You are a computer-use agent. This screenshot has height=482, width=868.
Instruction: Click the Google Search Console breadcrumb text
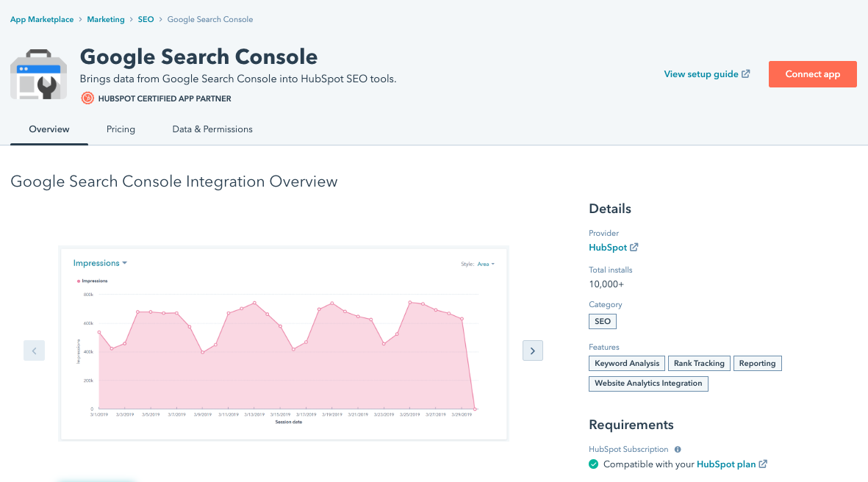point(209,19)
